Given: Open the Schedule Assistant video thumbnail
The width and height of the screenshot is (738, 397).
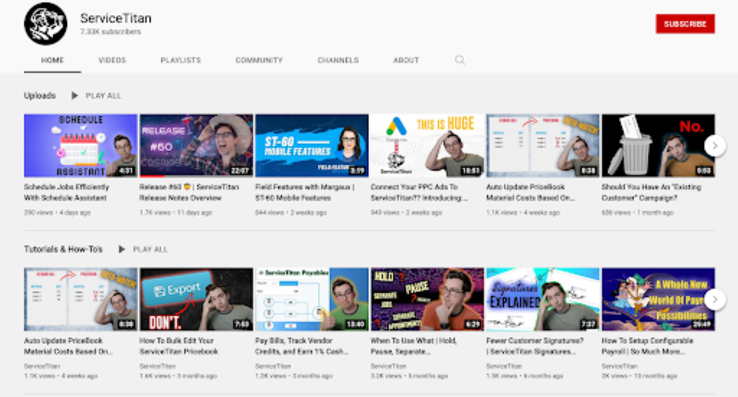Looking at the screenshot, I should (81, 145).
